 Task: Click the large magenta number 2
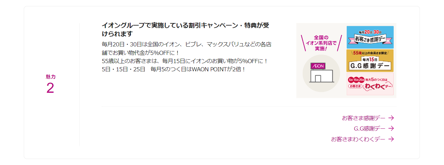tap(50, 88)
